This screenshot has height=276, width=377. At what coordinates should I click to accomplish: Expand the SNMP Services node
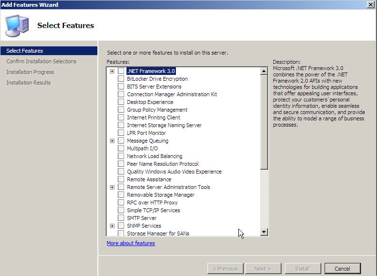click(x=112, y=226)
